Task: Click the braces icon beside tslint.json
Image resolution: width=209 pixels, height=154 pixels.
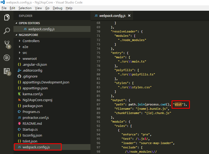Action: coord(19,141)
